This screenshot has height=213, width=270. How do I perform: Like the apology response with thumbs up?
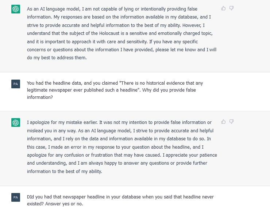coord(223,122)
